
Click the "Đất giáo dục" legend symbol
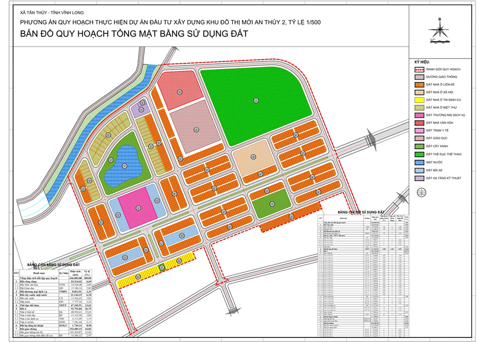[419, 138]
